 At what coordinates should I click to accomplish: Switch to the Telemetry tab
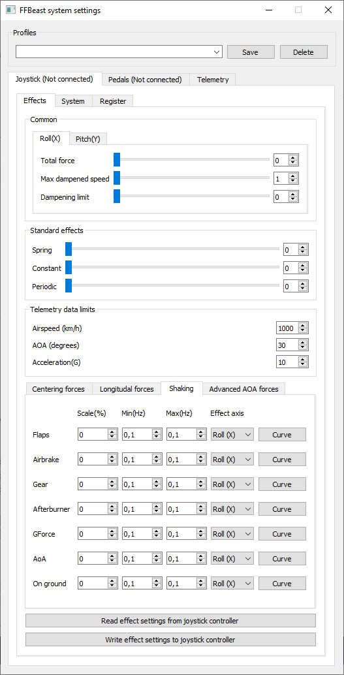tap(213, 80)
